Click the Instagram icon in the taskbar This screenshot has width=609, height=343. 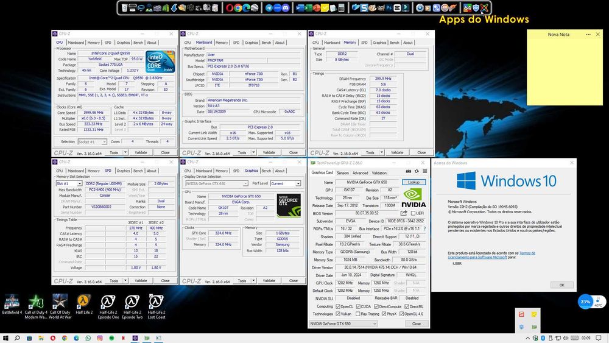(x=100, y=338)
